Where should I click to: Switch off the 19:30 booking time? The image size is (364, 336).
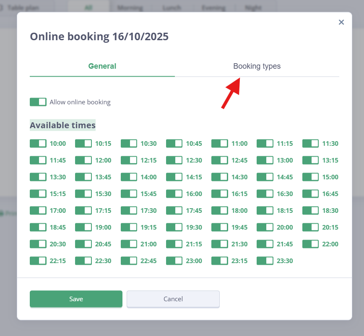174,227
